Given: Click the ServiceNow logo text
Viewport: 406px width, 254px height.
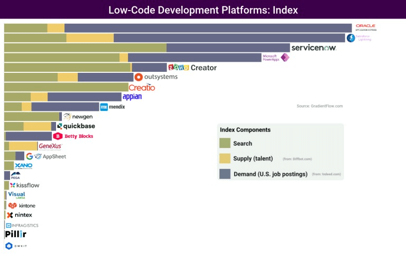Looking at the screenshot, I should (313, 48).
